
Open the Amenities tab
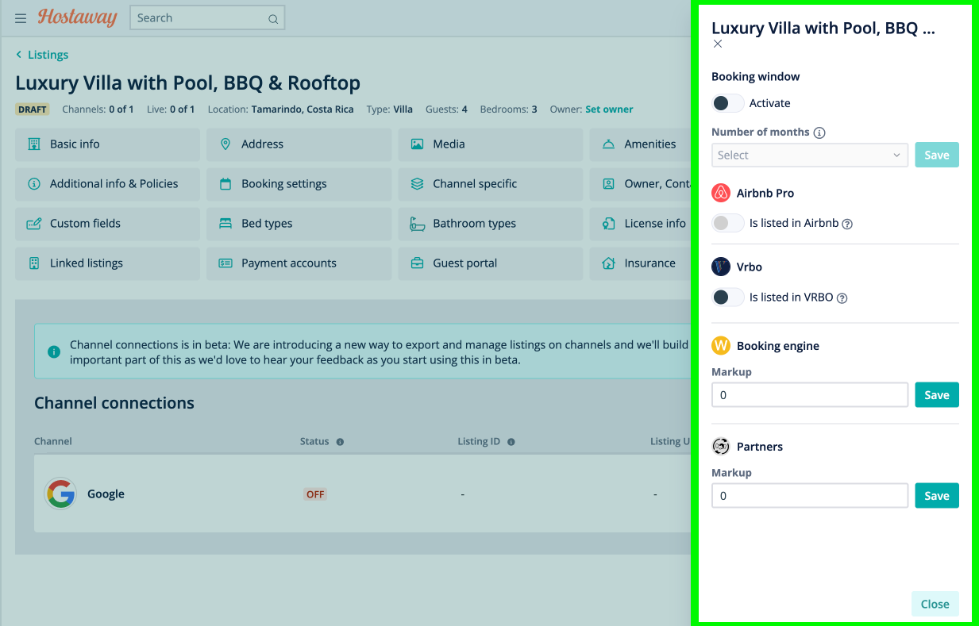click(x=640, y=144)
